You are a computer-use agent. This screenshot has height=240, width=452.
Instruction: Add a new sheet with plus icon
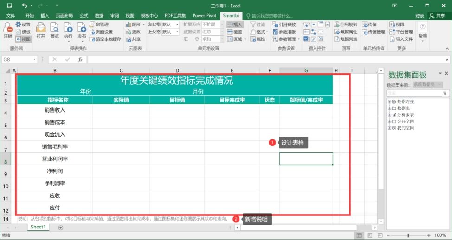coord(60,227)
